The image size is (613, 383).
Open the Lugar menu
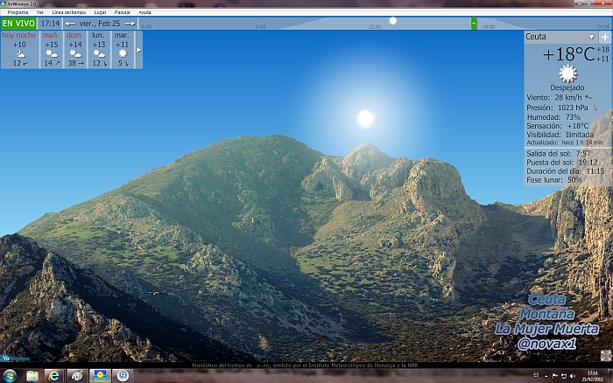click(x=101, y=12)
